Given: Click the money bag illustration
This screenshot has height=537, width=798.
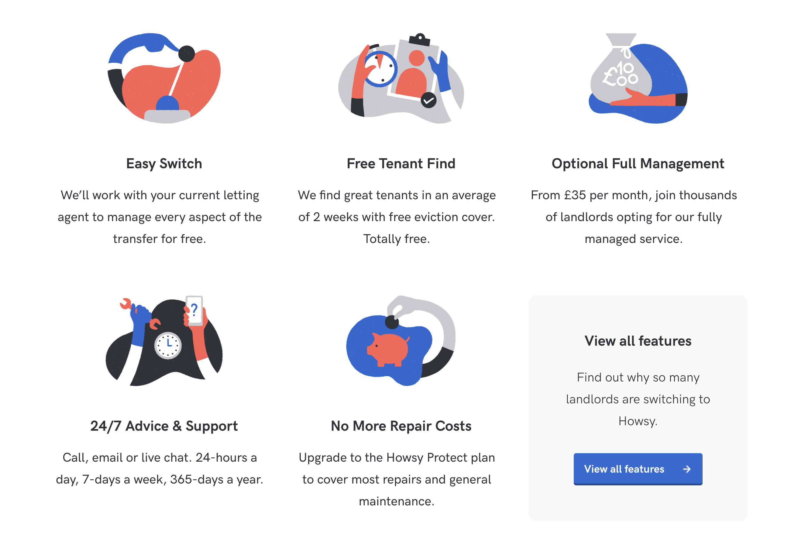Looking at the screenshot, I should [638, 78].
